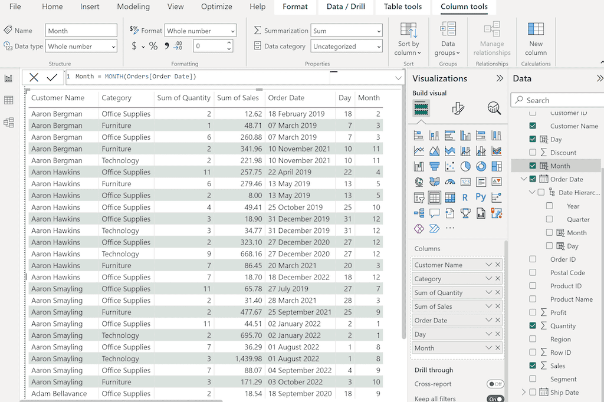Pick the funnel chart visual
604x402 pixels.
(x=434, y=166)
